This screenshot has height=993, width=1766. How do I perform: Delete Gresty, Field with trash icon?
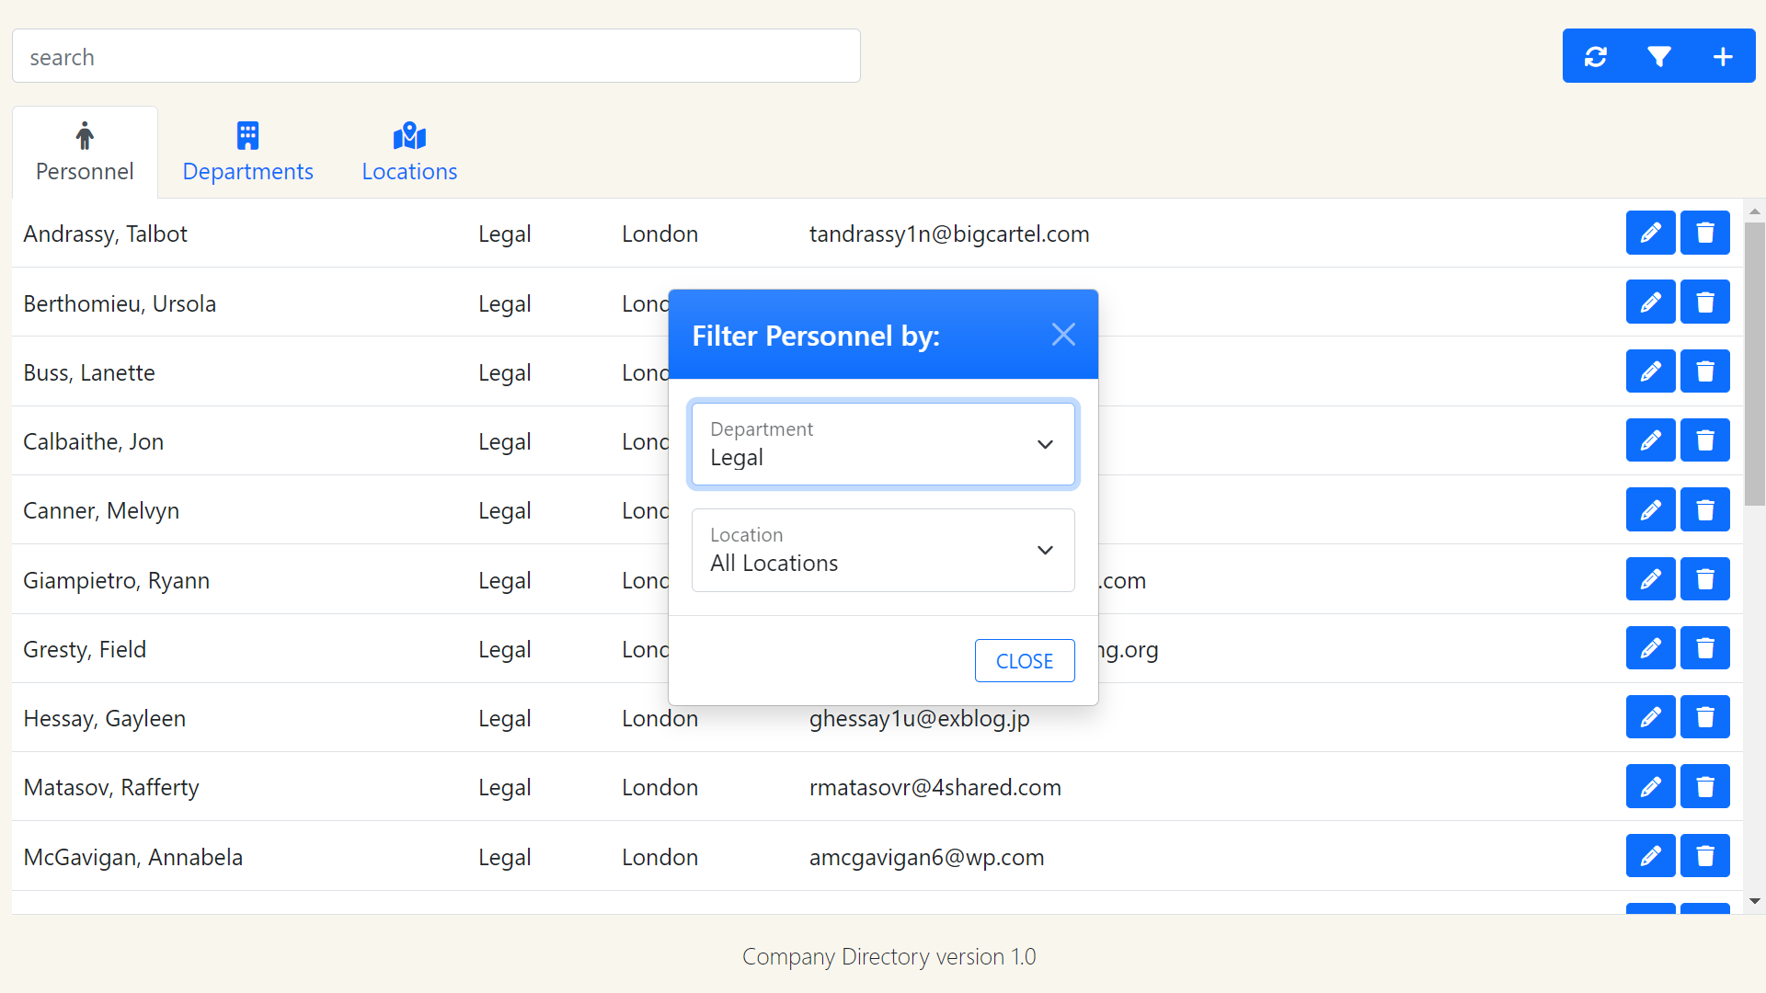(x=1704, y=649)
